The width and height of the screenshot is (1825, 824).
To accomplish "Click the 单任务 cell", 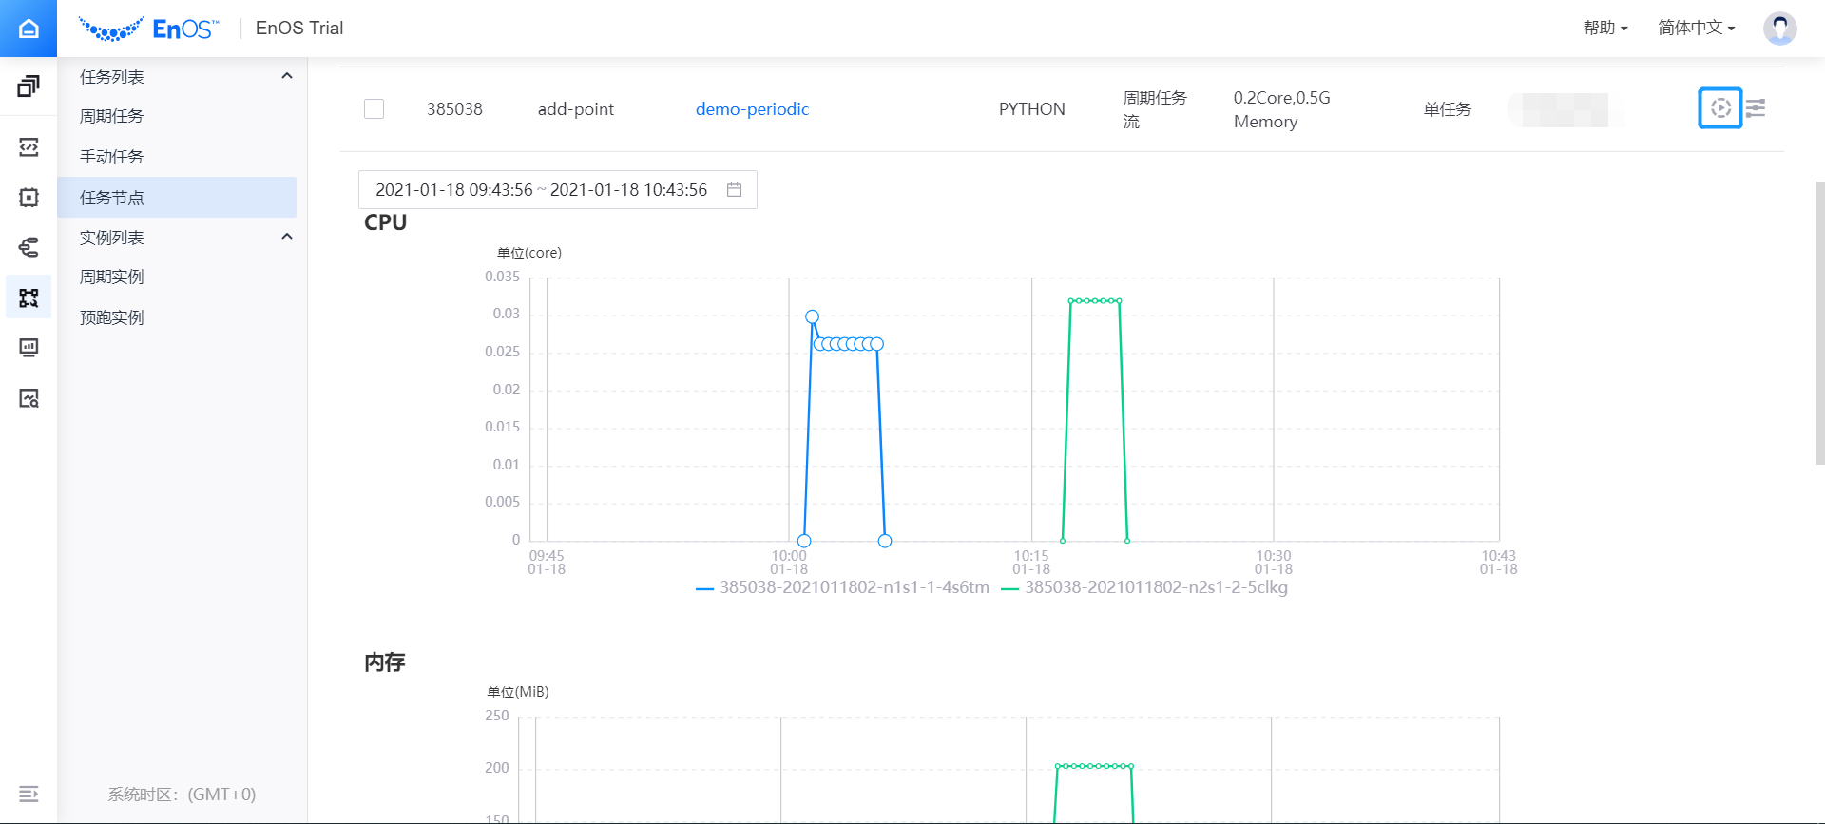I will click(1447, 109).
